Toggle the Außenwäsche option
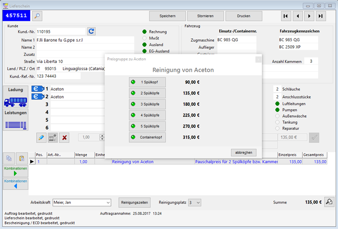The image size is (338, 229). tap(278, 116)
